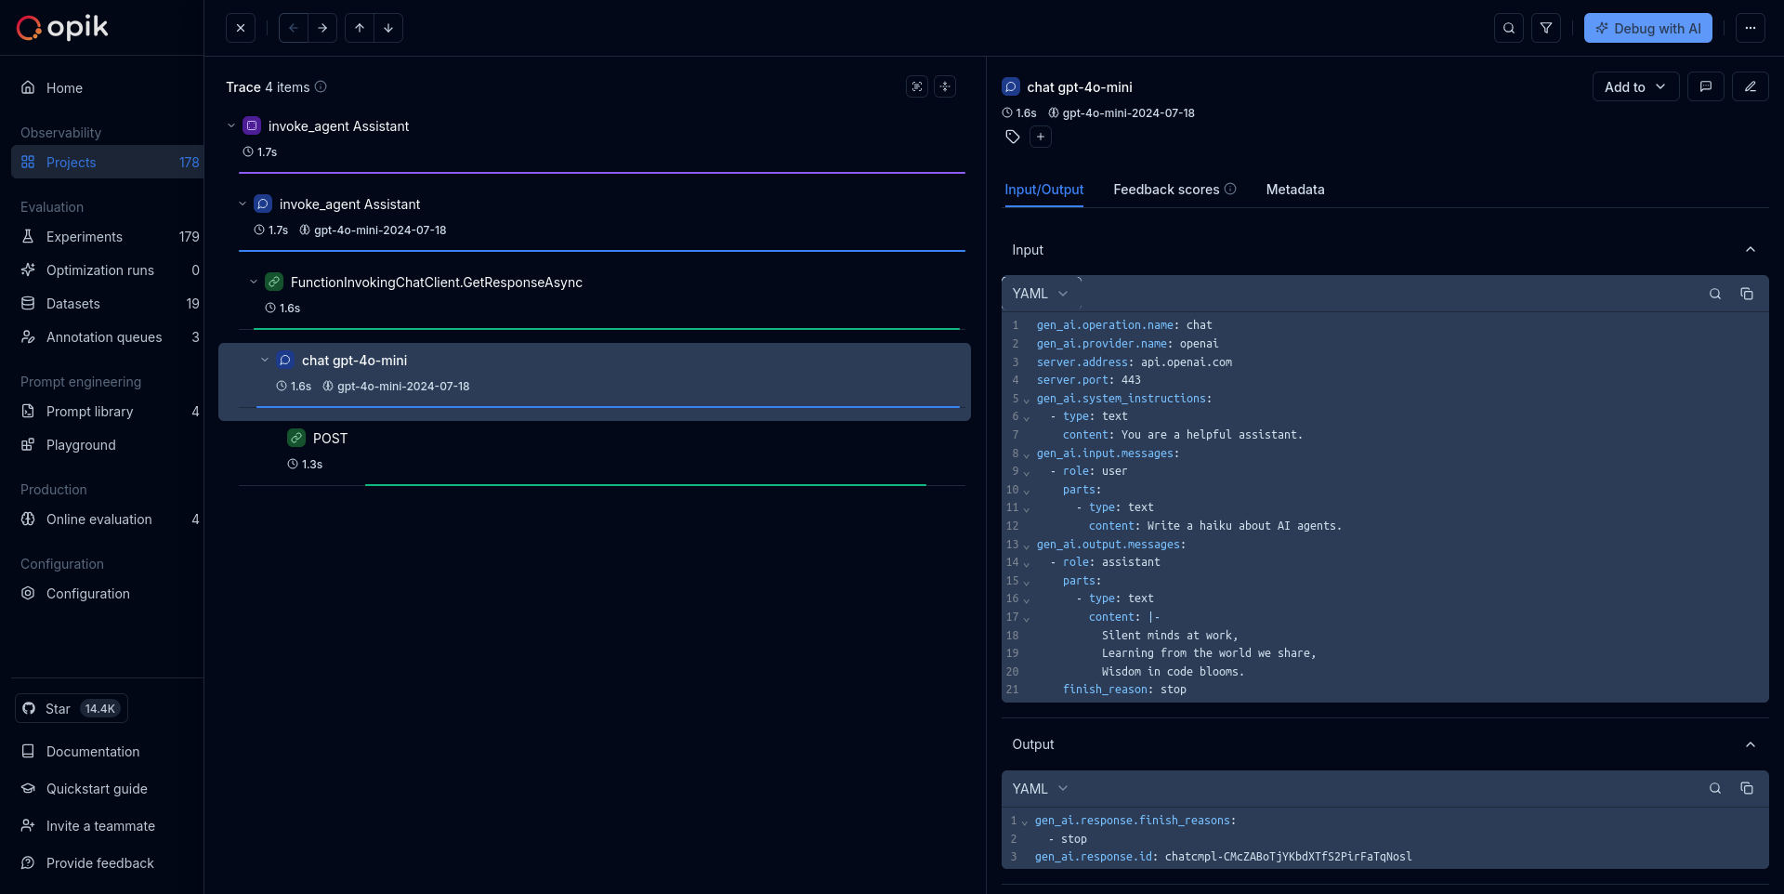Search within the Output YAML magnifier icon

pos(1714,788)
